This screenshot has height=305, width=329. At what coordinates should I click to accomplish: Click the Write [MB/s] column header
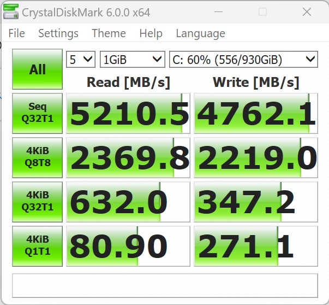(256, 82)
